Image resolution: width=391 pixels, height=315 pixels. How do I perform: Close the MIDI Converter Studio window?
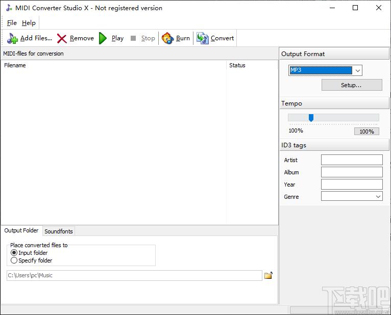[x=379, y=8]
